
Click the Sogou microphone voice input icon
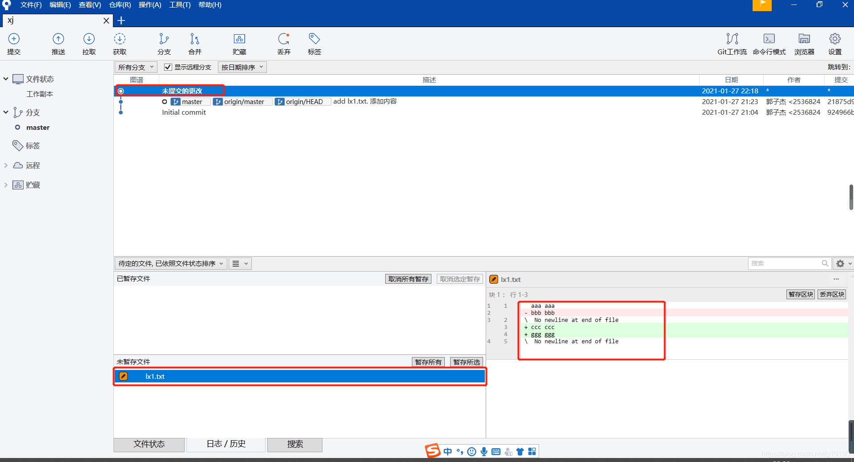pos(484,452)
